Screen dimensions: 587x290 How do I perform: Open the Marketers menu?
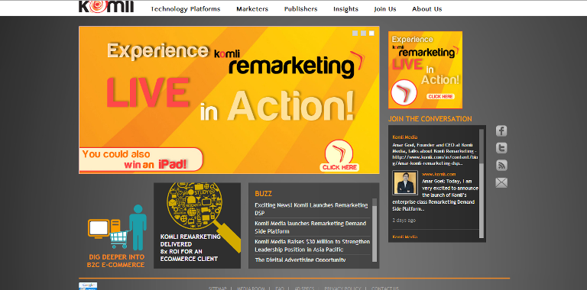tap(252, 9)
